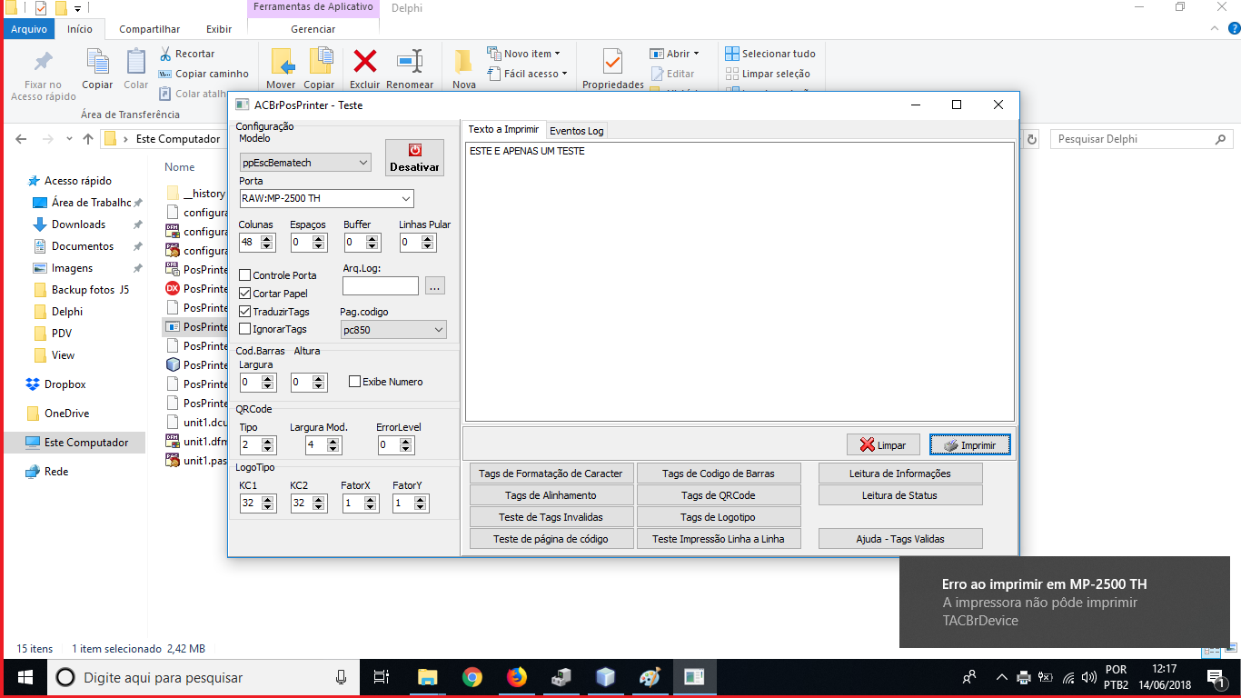The height and width of the screenshot is (698, 1241).
Task: Click the Tags de QRCode button
Action: (719, 495)
